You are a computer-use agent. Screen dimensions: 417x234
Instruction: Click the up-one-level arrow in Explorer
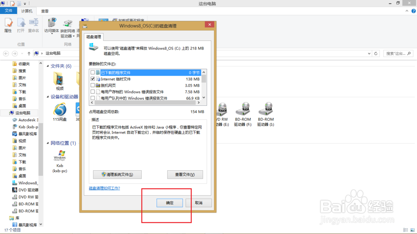[x=29, y=54]
